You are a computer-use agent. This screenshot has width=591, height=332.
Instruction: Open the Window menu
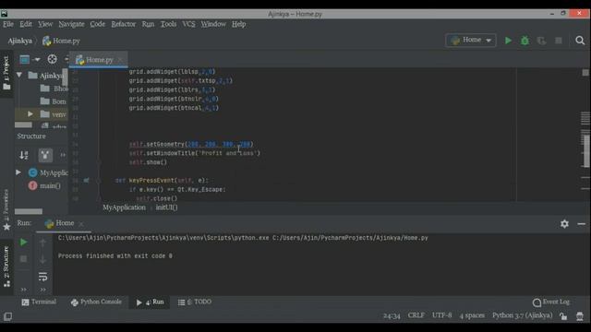pos(213,24)
